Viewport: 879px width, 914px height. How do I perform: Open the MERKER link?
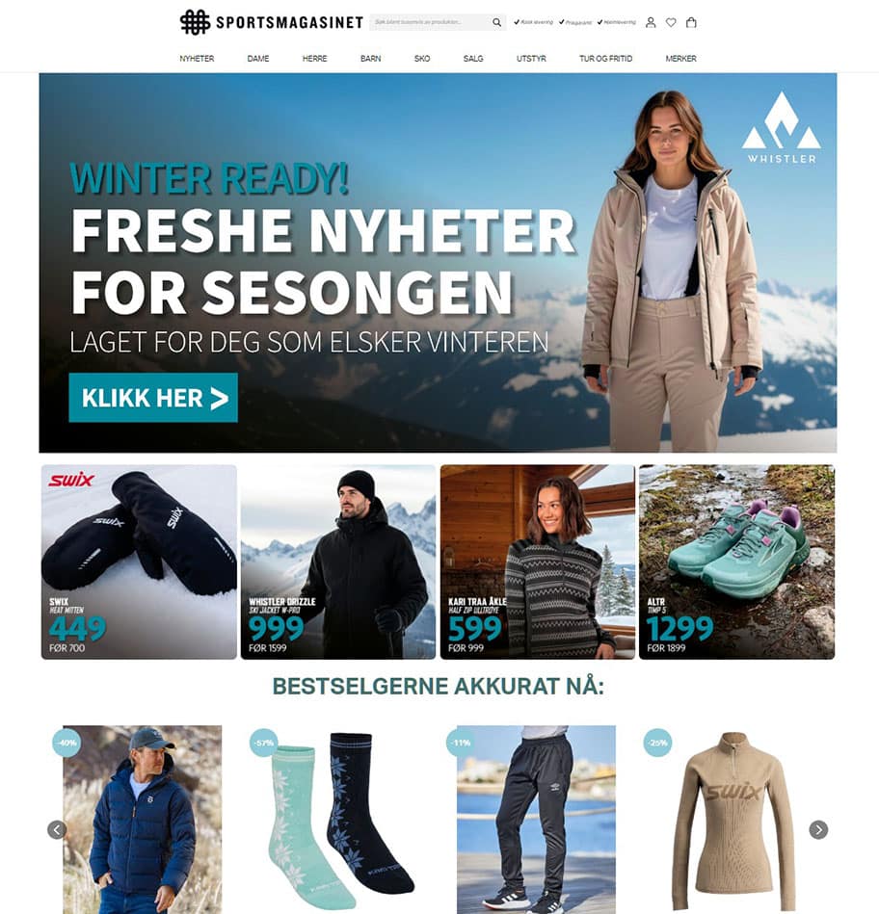point(680,59)
